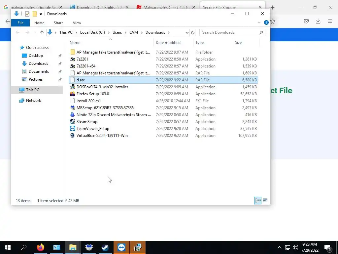
Task: Open Documents in the navigation pane
Action: coord(39,71)
